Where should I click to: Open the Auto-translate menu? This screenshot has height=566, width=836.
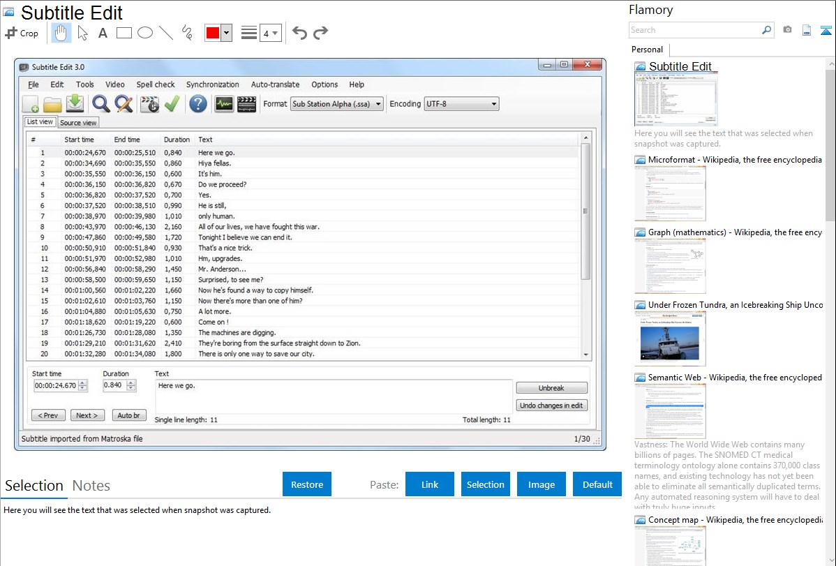coord(275,84)
